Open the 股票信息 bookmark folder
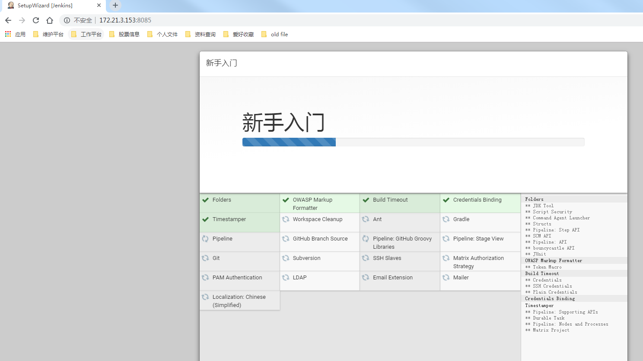The width and height of the screenshot is (643, 361). tap(124, 34)
